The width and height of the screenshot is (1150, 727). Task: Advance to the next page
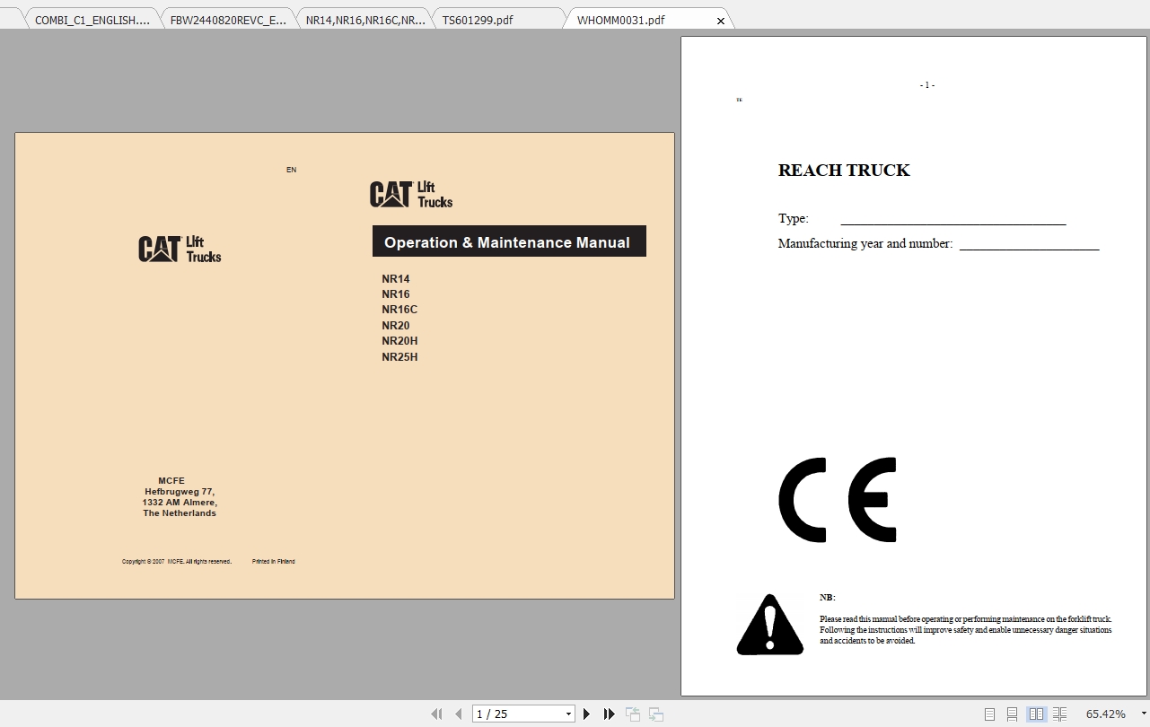tap(587, 714)
